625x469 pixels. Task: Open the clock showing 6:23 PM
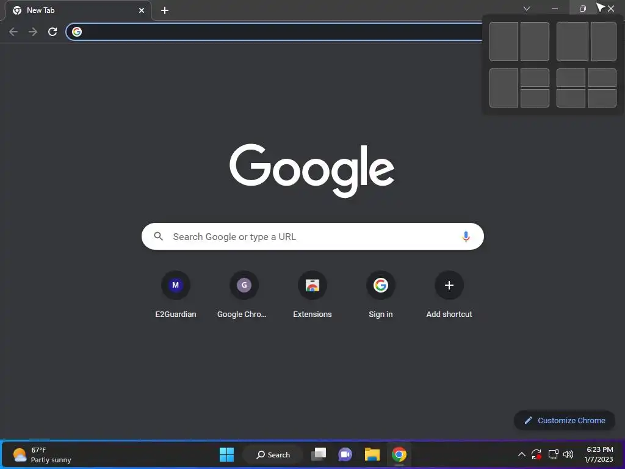tap(599, 454)
